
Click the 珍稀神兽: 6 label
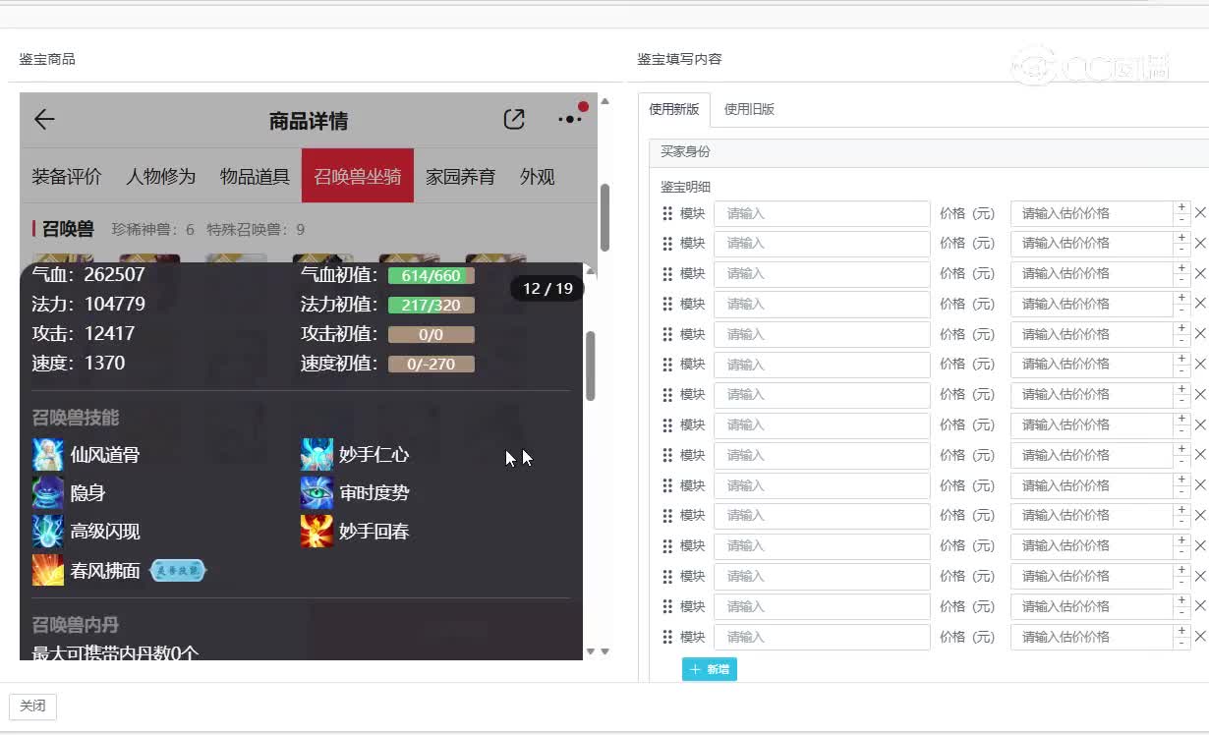coord(153,229)
